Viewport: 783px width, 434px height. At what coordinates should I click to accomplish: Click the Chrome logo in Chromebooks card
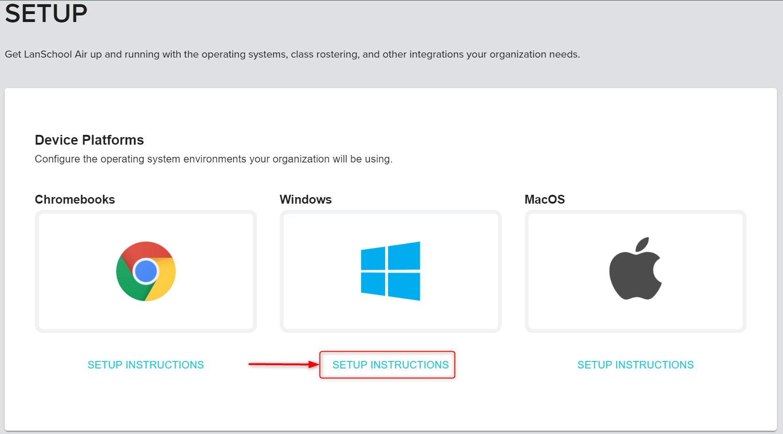point(146,271)
